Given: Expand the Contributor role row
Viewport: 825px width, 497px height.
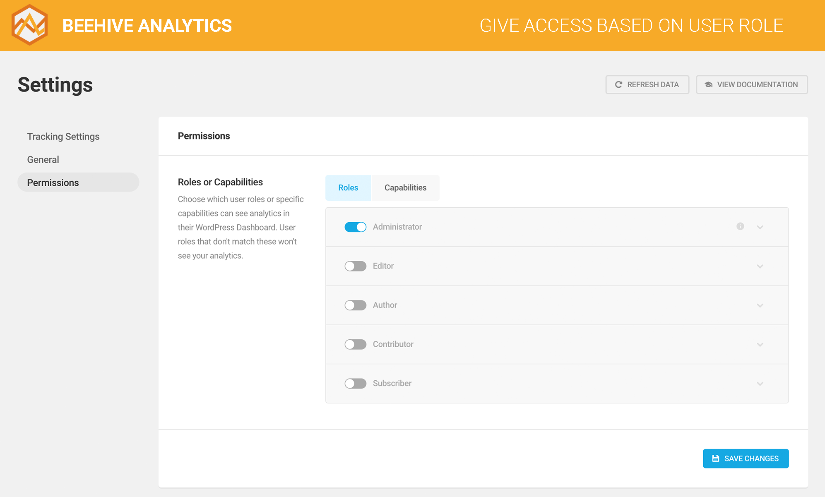Looking at the screenshot, I should tap(760, 343).
